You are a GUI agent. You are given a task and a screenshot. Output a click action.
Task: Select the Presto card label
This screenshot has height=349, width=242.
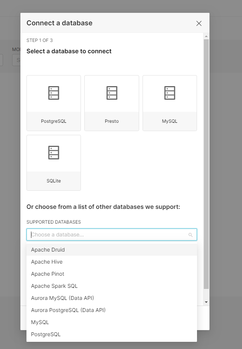point(112,121)
